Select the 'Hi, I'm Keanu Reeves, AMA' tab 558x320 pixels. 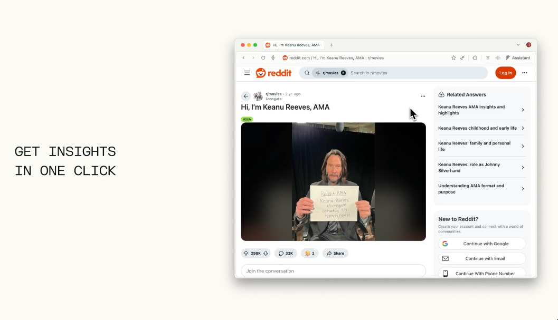294,45
